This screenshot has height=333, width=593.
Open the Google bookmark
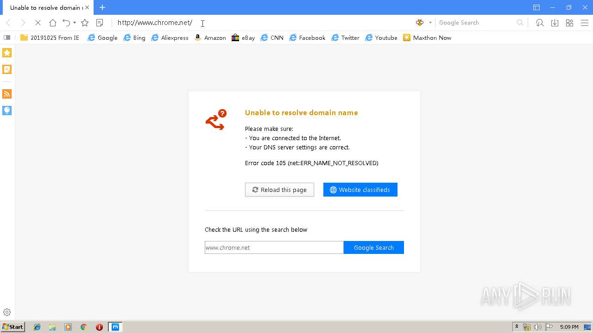[103, 38]
